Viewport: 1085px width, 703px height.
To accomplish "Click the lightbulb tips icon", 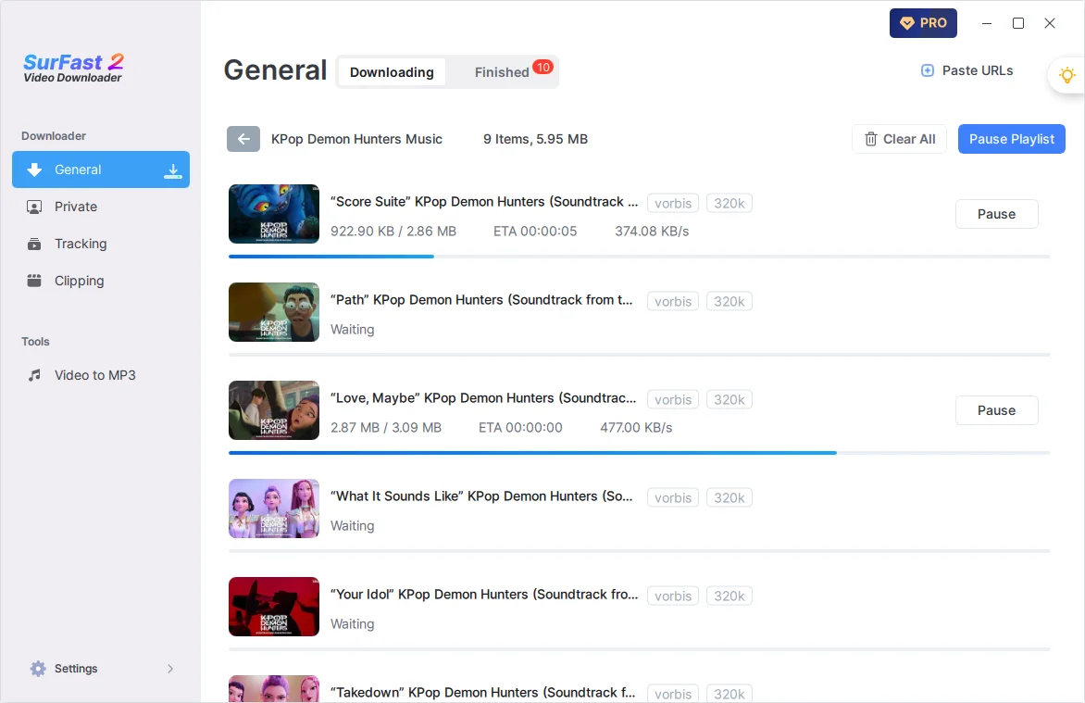I will [x=1067, y=75].
